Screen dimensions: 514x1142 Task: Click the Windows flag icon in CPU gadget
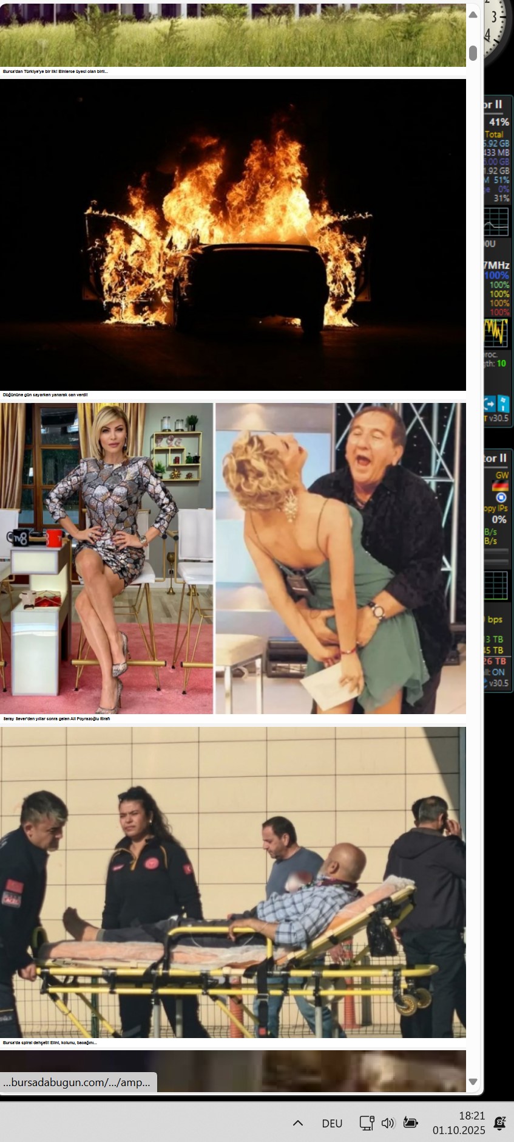point(503,404)
